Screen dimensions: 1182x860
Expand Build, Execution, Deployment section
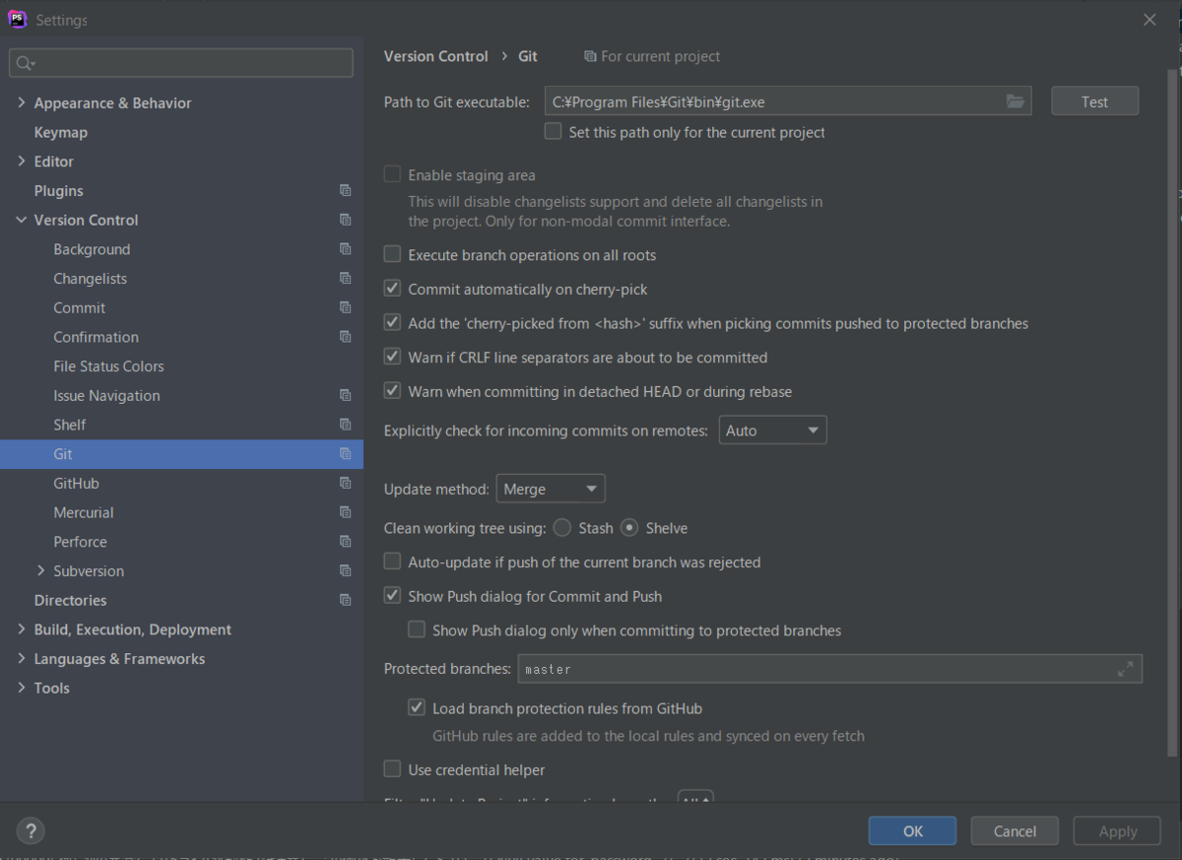(x=22, y=629)
